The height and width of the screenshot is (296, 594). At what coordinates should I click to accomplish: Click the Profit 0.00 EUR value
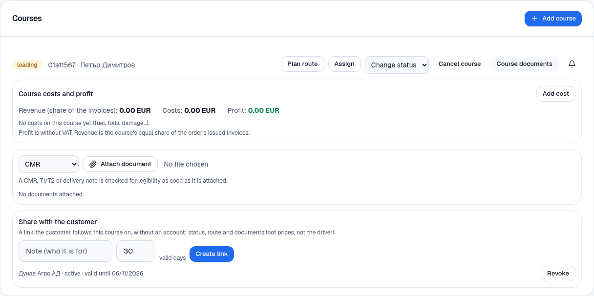tap(264, 110)
